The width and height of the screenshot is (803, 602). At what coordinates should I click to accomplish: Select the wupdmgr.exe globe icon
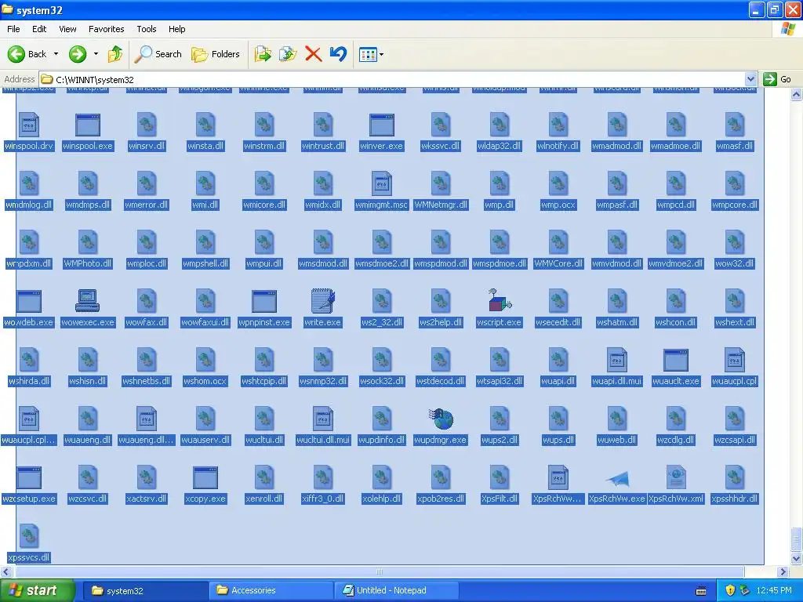(x=441, y=419)
